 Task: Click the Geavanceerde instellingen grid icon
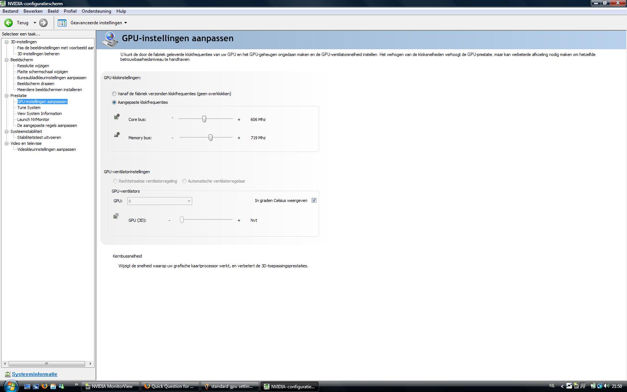(62, 23)
